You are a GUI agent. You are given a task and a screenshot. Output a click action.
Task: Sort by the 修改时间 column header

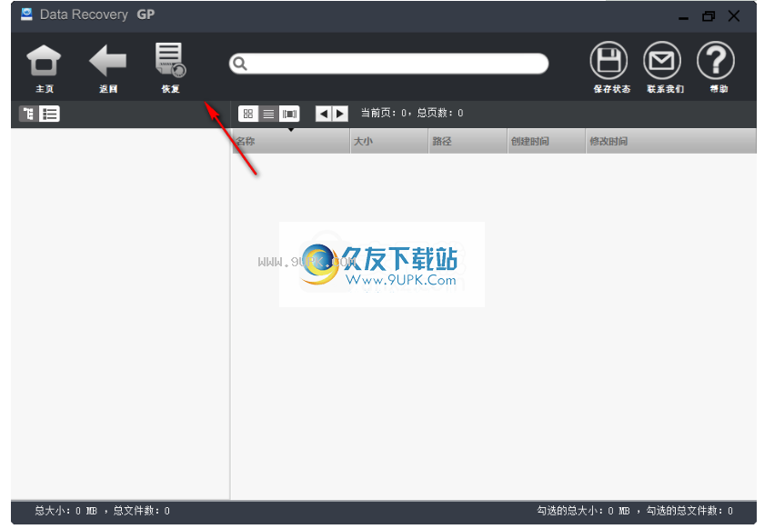(671, 141)
